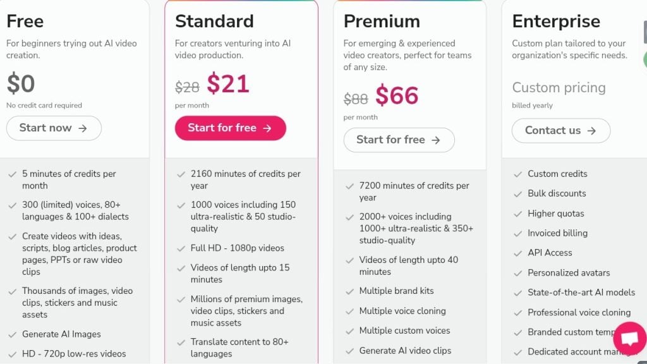This screenshot has height=364, width=647.
Task: Click the checkmark beside Multiple brand kits
Action: [349, 291]
